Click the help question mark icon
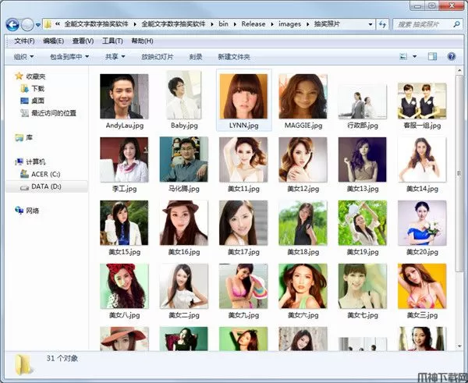This screenshot has height=383, width=468. pyautogui.click(x=451, y=56)
